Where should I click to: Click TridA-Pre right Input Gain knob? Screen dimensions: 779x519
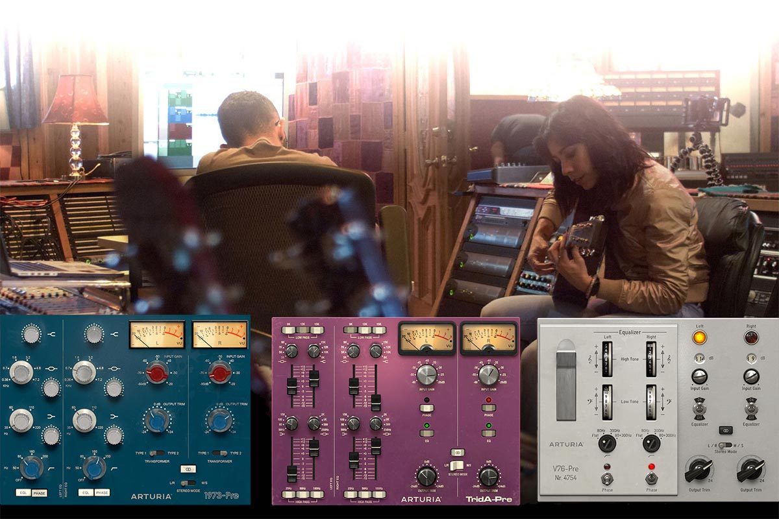point(489,375)
